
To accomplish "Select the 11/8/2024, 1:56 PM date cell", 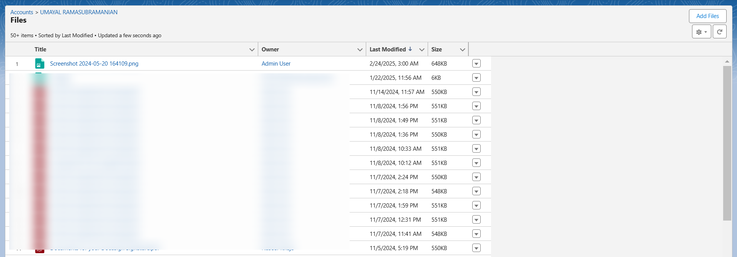I will click(394, 106).
